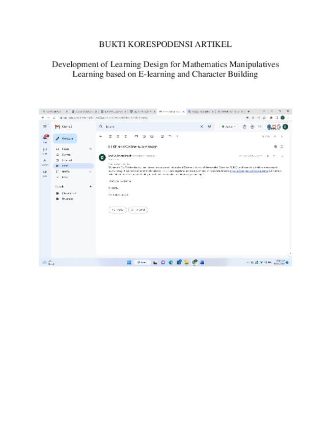Open the Windows Start menu
The width and height of the screenshot is (331, 428).
point(129,262)
